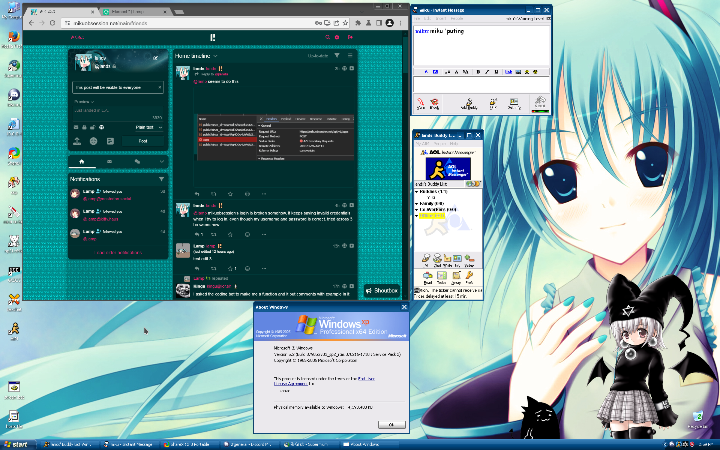Set post visibility to followers-only lock

(84, 127)
